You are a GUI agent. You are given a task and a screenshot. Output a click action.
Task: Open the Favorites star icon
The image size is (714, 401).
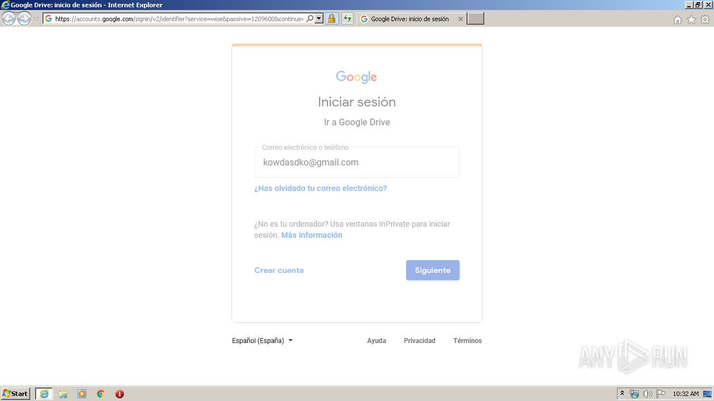point(691,19)
